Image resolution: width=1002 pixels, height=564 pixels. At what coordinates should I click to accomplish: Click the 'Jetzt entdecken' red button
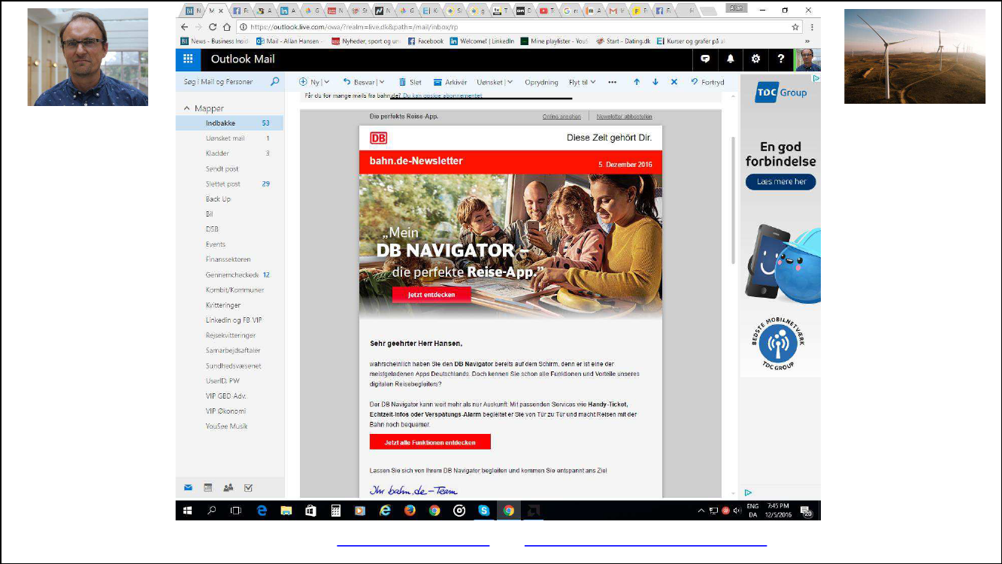tap(431, 295)
